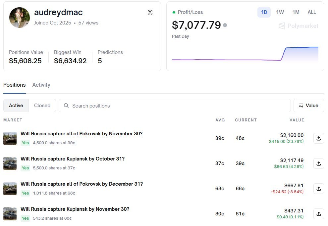This screenshot has height=226, width=328.
Task: Click the profile scan icon beside username
Action: point(150,12)
